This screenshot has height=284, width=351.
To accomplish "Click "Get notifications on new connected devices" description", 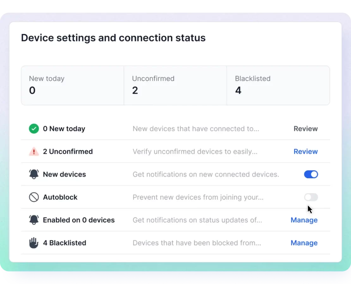I will tap(206, 174).
